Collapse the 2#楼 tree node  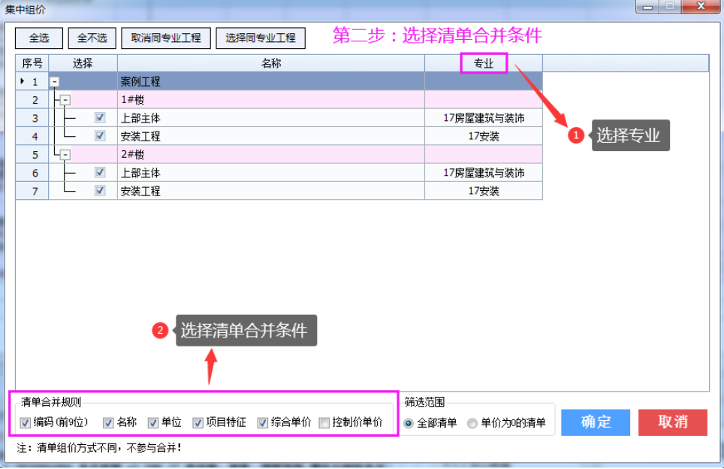tap(65, 154)
